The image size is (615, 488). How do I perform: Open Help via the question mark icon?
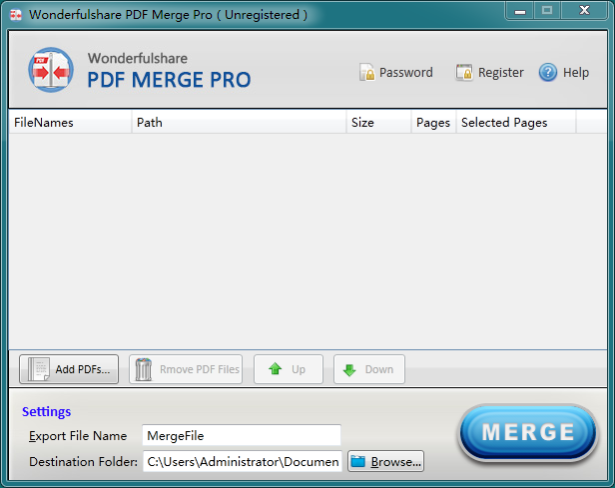pos(548,73)
